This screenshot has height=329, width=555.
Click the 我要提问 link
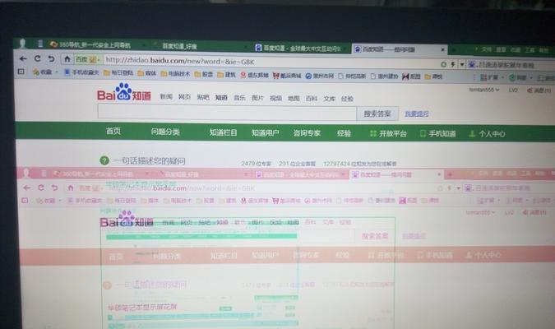(417, 114)
